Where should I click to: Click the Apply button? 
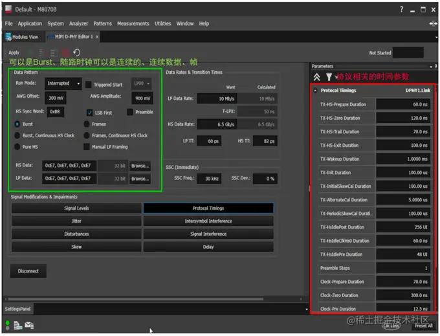[14, 52]
